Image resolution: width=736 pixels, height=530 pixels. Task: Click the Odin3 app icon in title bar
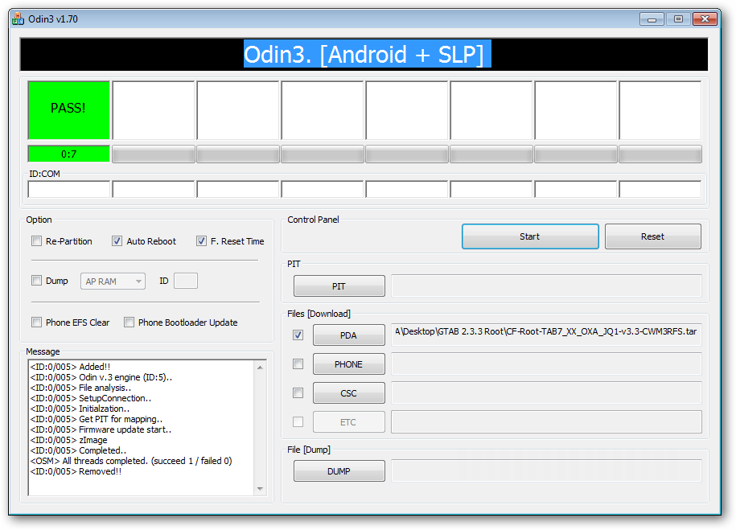[18, 18]
